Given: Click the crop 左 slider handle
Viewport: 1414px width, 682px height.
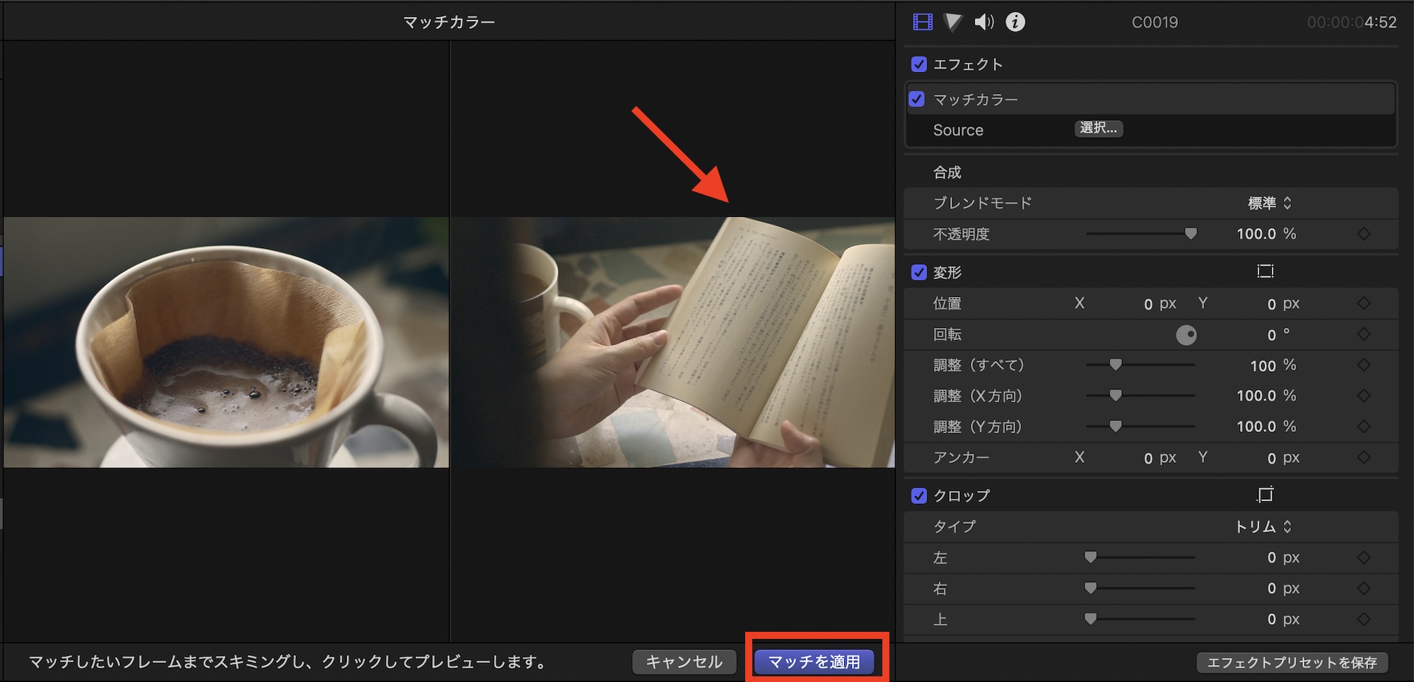Looking at the screenshot, I should point(1090,557).
